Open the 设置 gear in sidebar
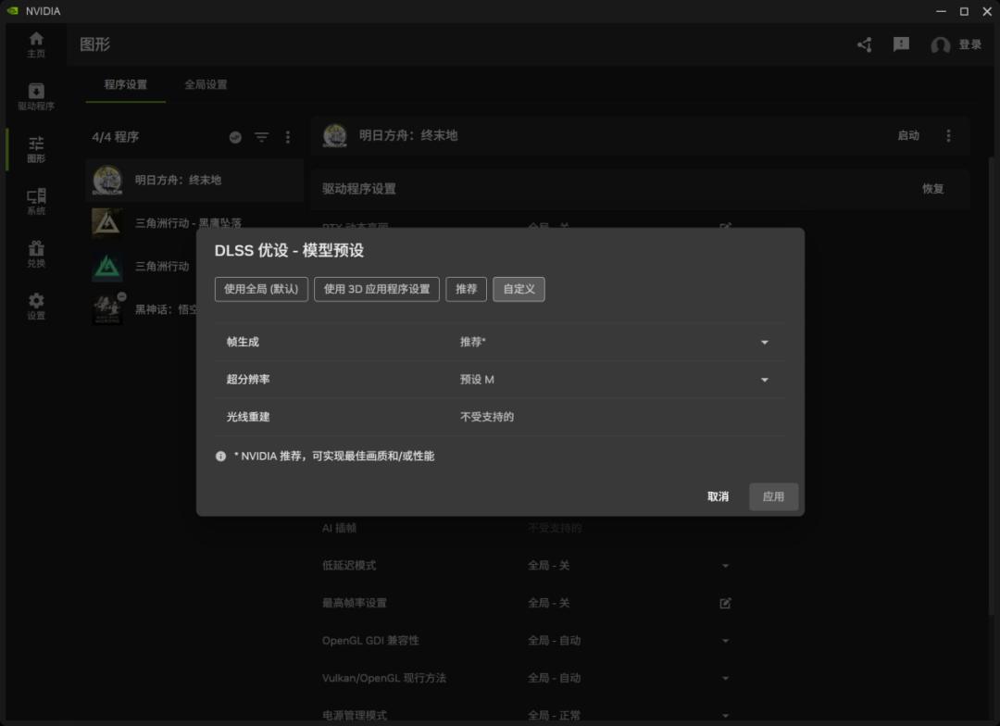 36,306
